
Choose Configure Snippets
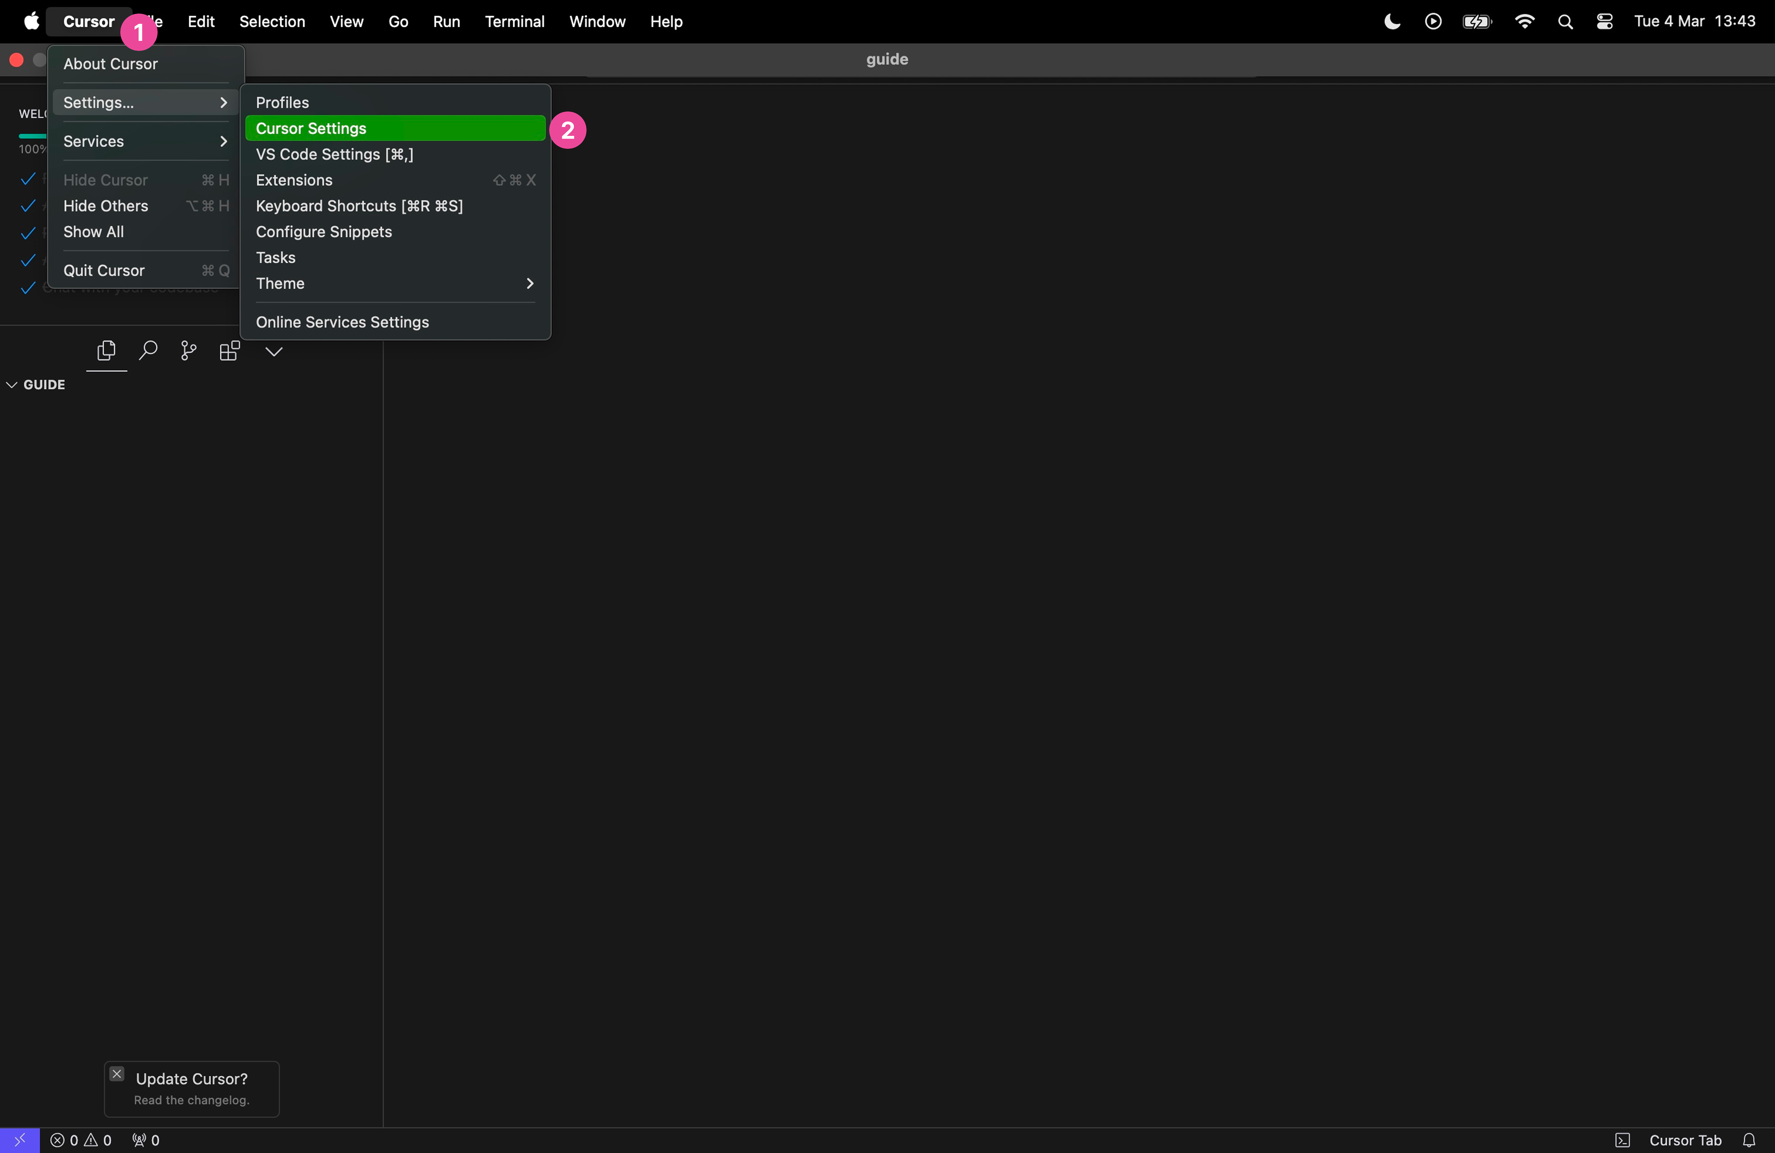395,232
